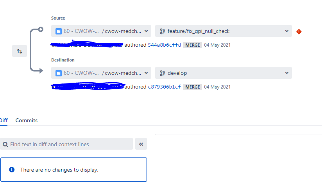The width and height of the screenshot is (322, 190).
Task: Click the source repository project icon
Action: 59,31
